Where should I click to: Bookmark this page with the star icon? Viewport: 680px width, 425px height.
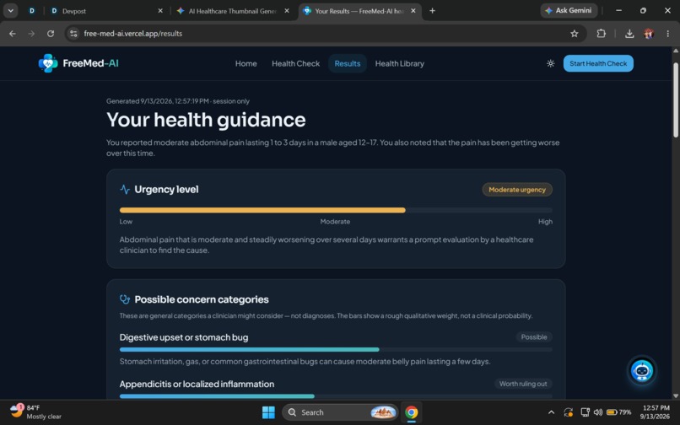575,34
